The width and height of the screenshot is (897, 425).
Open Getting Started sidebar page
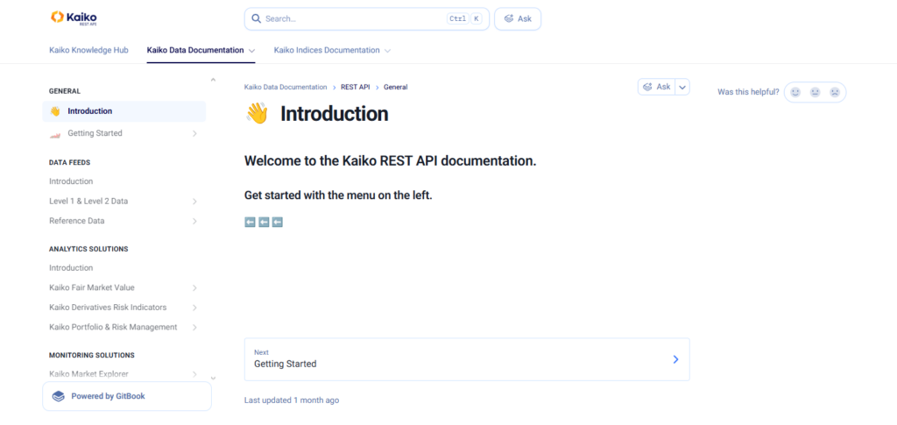coord(95,133)
